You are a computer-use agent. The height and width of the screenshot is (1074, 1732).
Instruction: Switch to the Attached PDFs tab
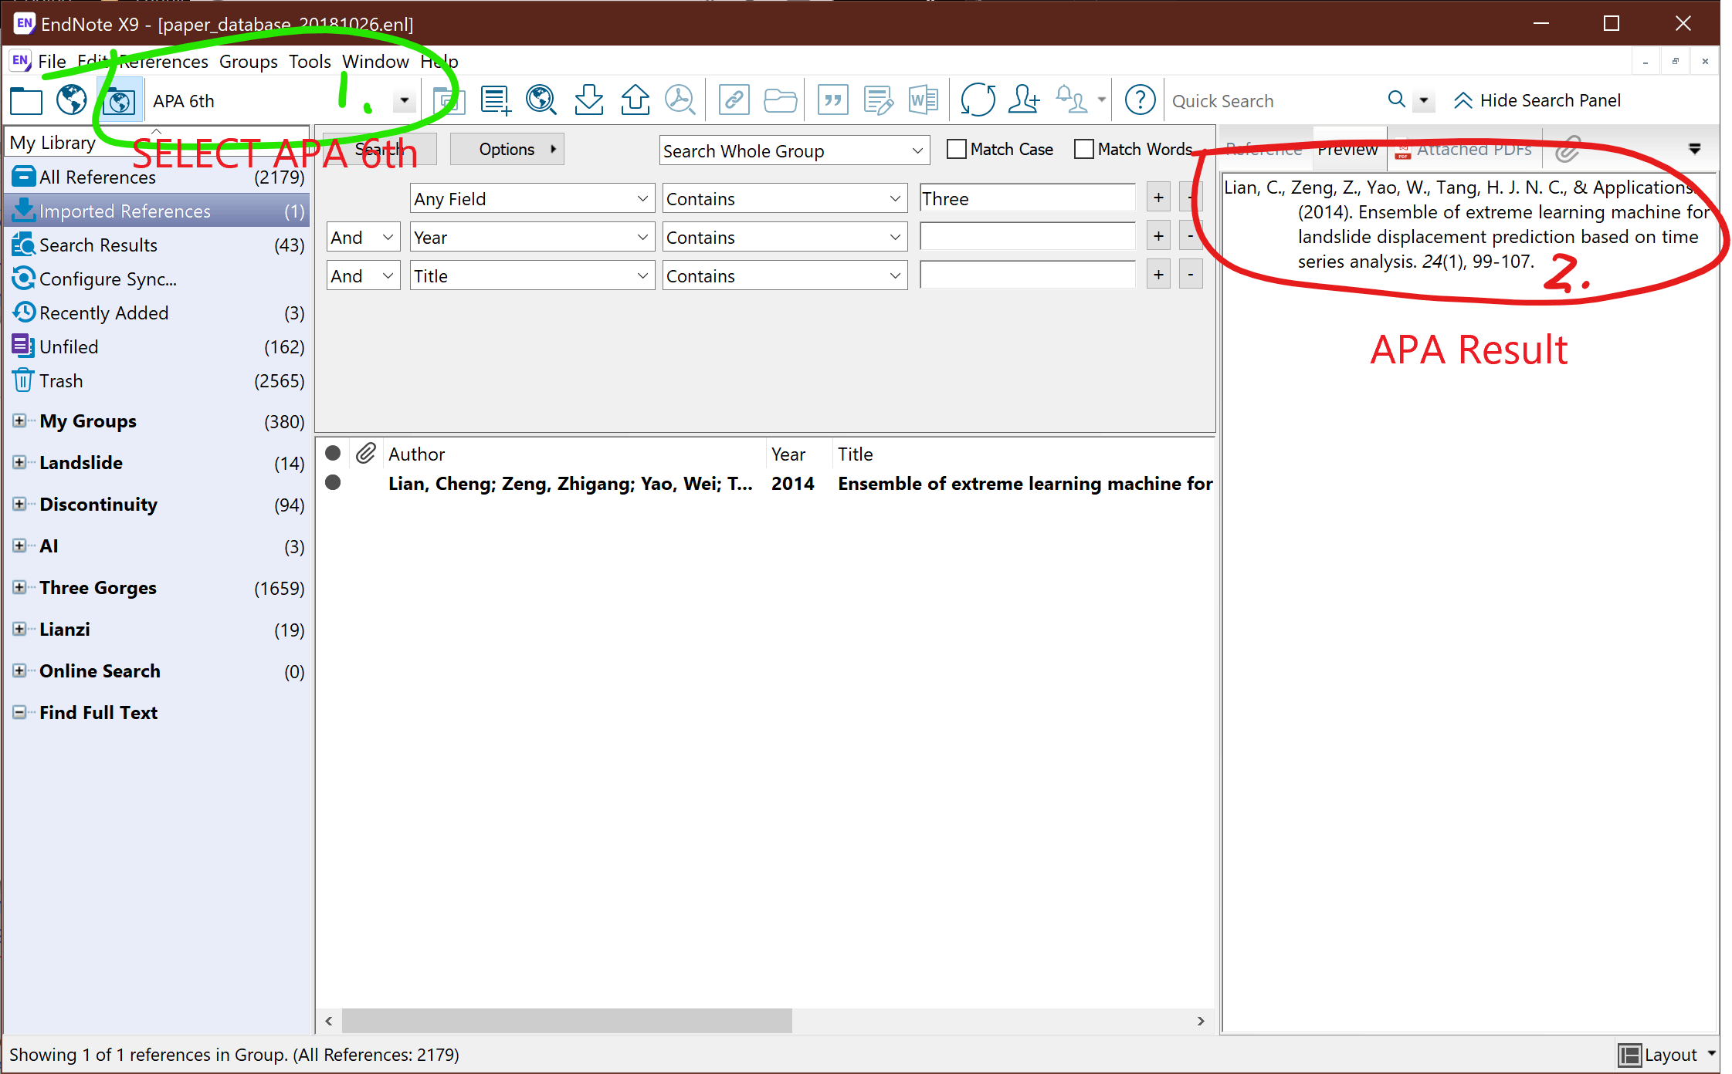[x=1465, y=149]
